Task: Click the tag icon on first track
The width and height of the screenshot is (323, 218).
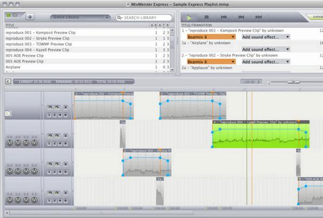Action: pyautogui.click(x=8, y=114)
